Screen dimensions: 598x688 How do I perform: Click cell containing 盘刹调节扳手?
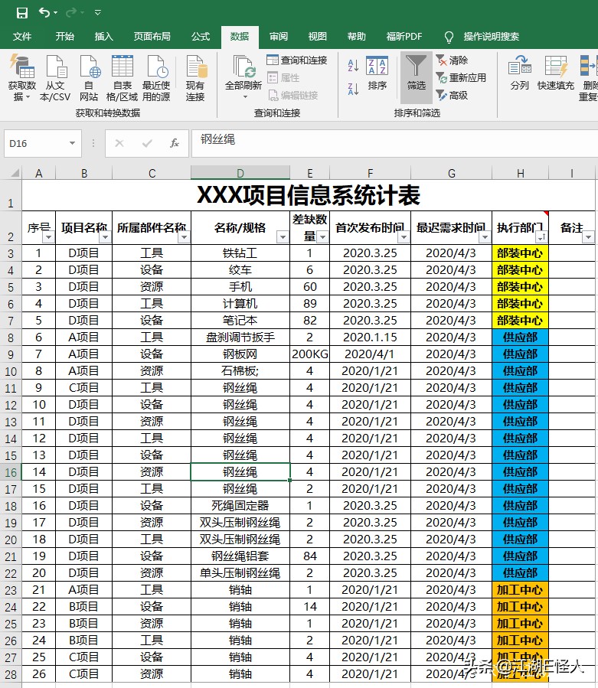(240, 337)
